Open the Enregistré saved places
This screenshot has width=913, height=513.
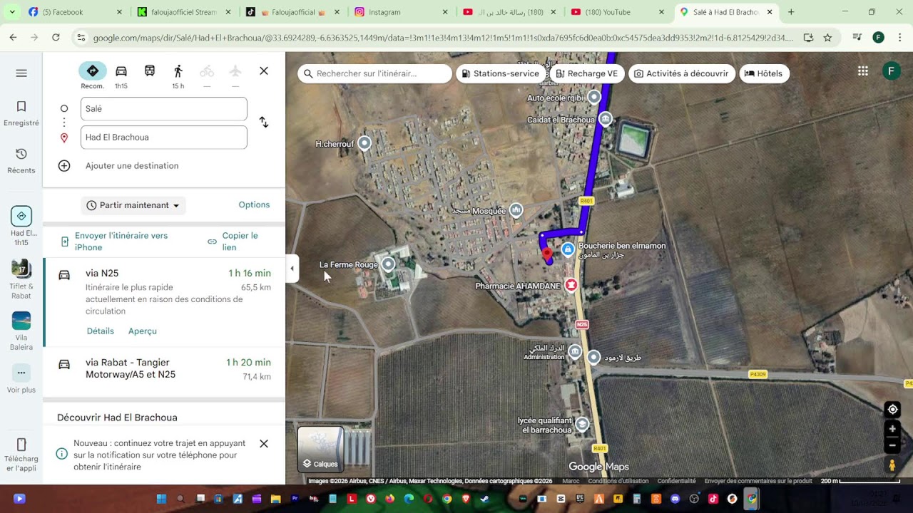(21, 113)
